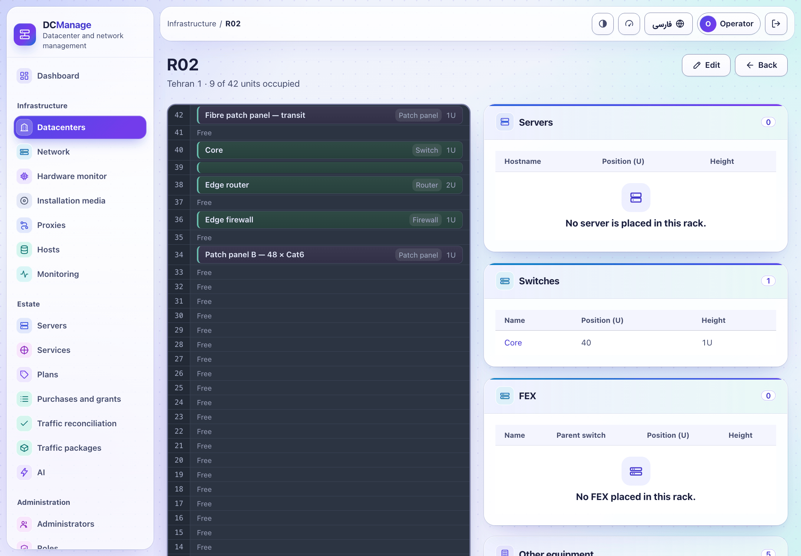The width and height of the screenshot is (801, 556).
Task: Click the logout icon
Action: [776, 24]
